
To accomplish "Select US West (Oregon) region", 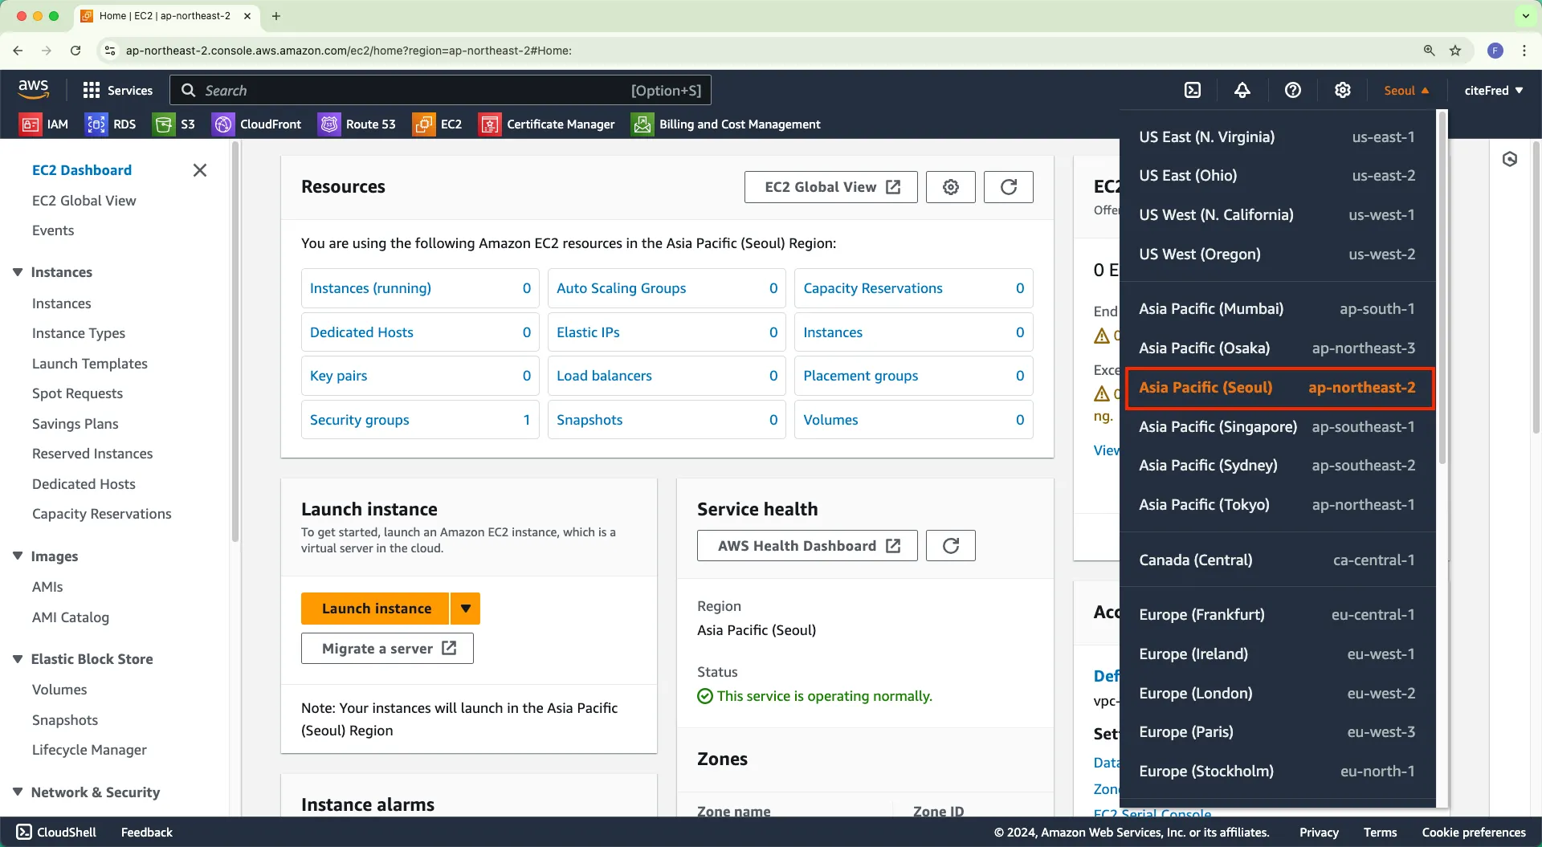I will [1277, 255].
